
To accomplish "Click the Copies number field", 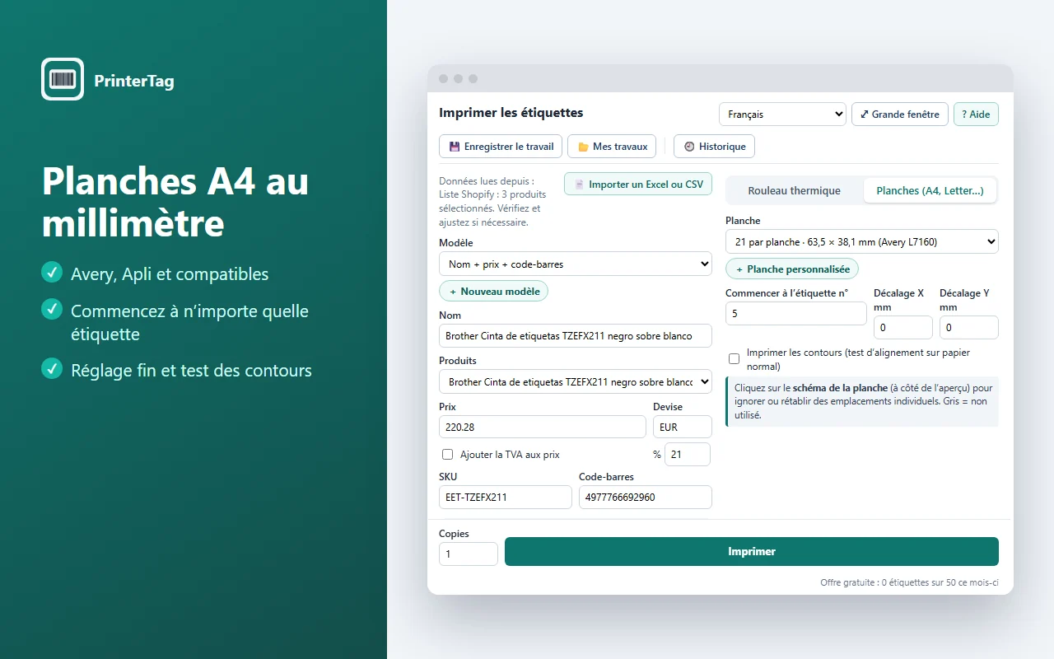I will tap(469, 554).
